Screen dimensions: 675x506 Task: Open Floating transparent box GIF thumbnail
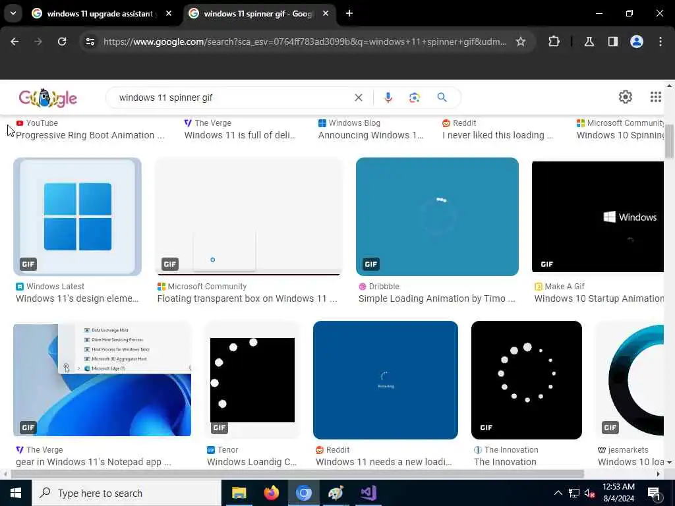click(x=249, y=216)
